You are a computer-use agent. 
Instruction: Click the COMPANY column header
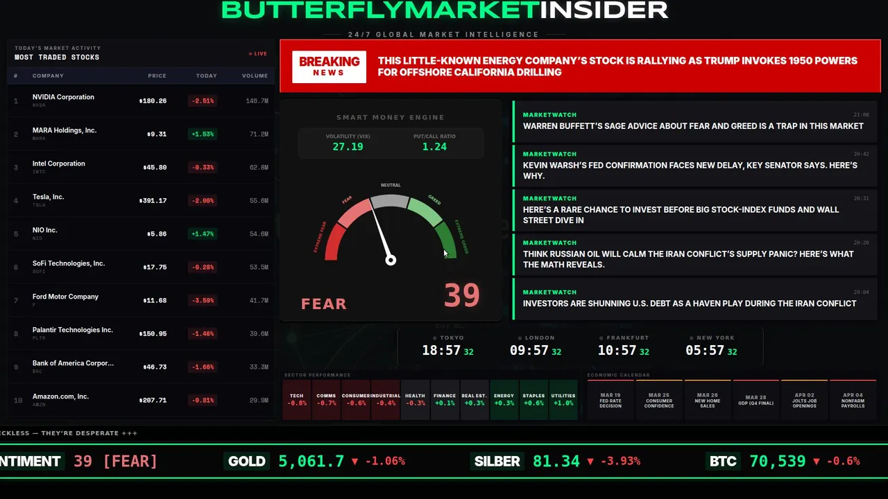click(48, 76)
